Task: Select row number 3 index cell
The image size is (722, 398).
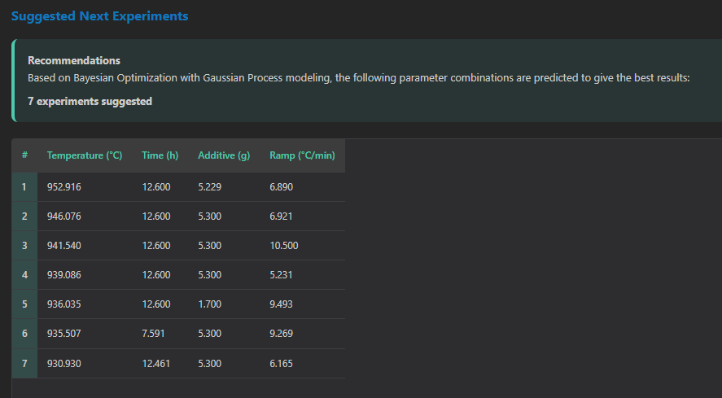Action: click(x=25, y=246)
